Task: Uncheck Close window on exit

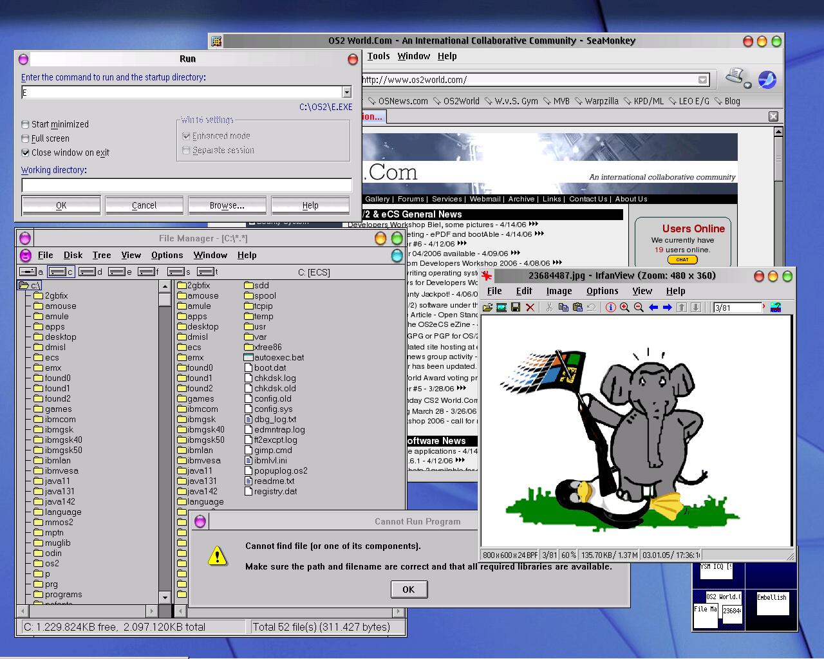Action: pos(26,153)
